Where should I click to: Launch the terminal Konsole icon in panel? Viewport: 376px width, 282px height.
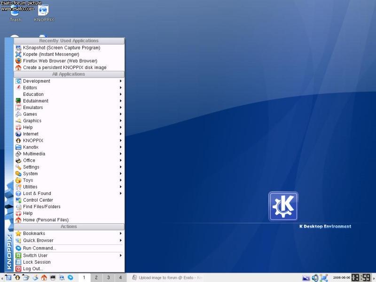coord(53,277)
